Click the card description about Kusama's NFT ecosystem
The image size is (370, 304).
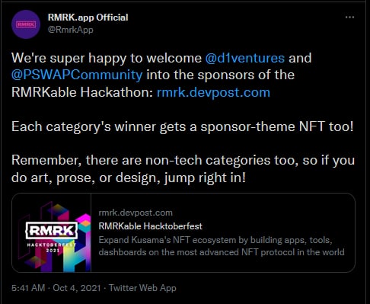click(x=222, y=246)
